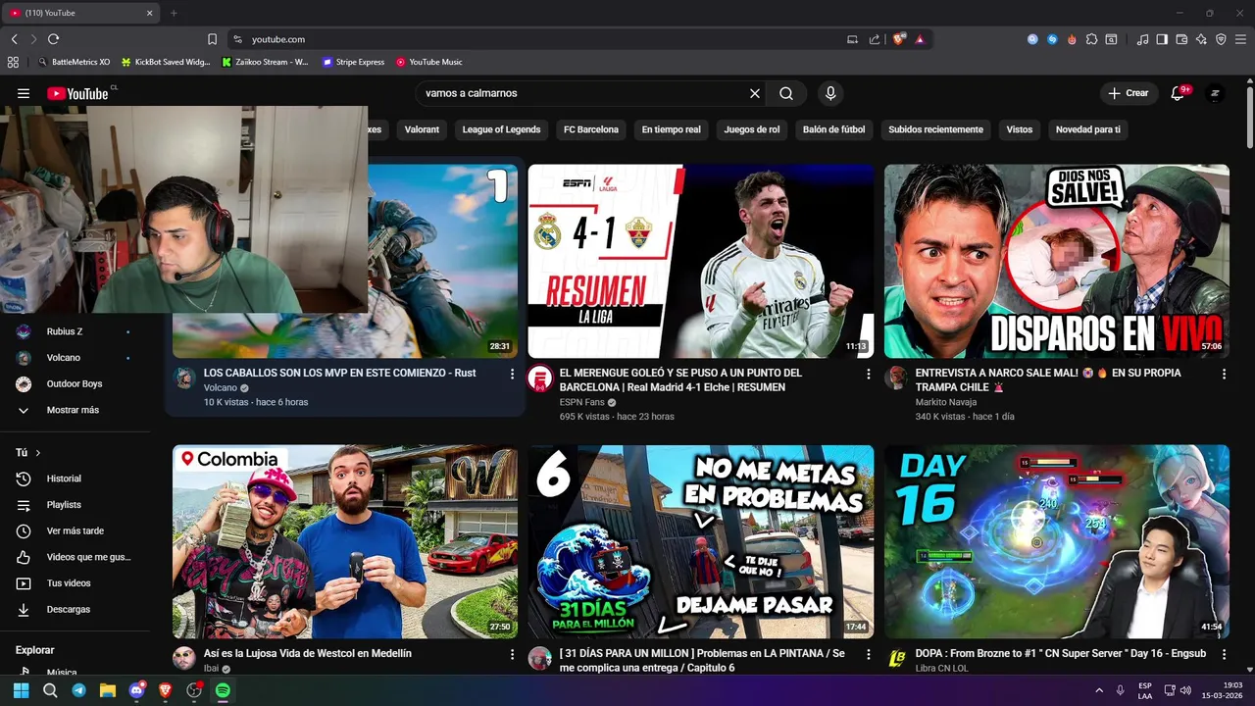Clear the search box with the X
This screenshot has width=1255, height=706.
tap(755, 93)
